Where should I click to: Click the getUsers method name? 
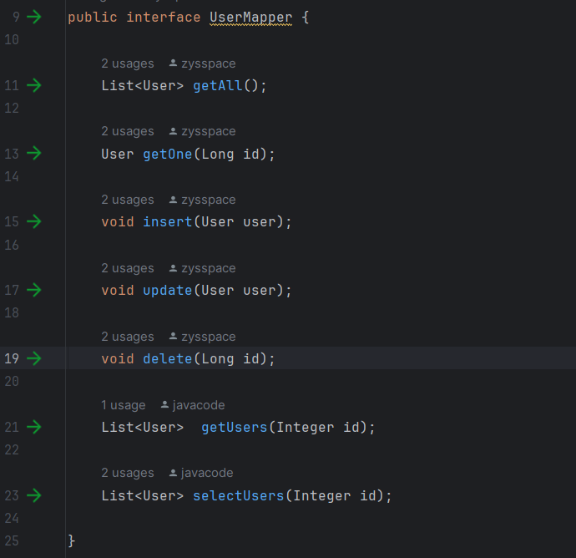tap(235, 428)
